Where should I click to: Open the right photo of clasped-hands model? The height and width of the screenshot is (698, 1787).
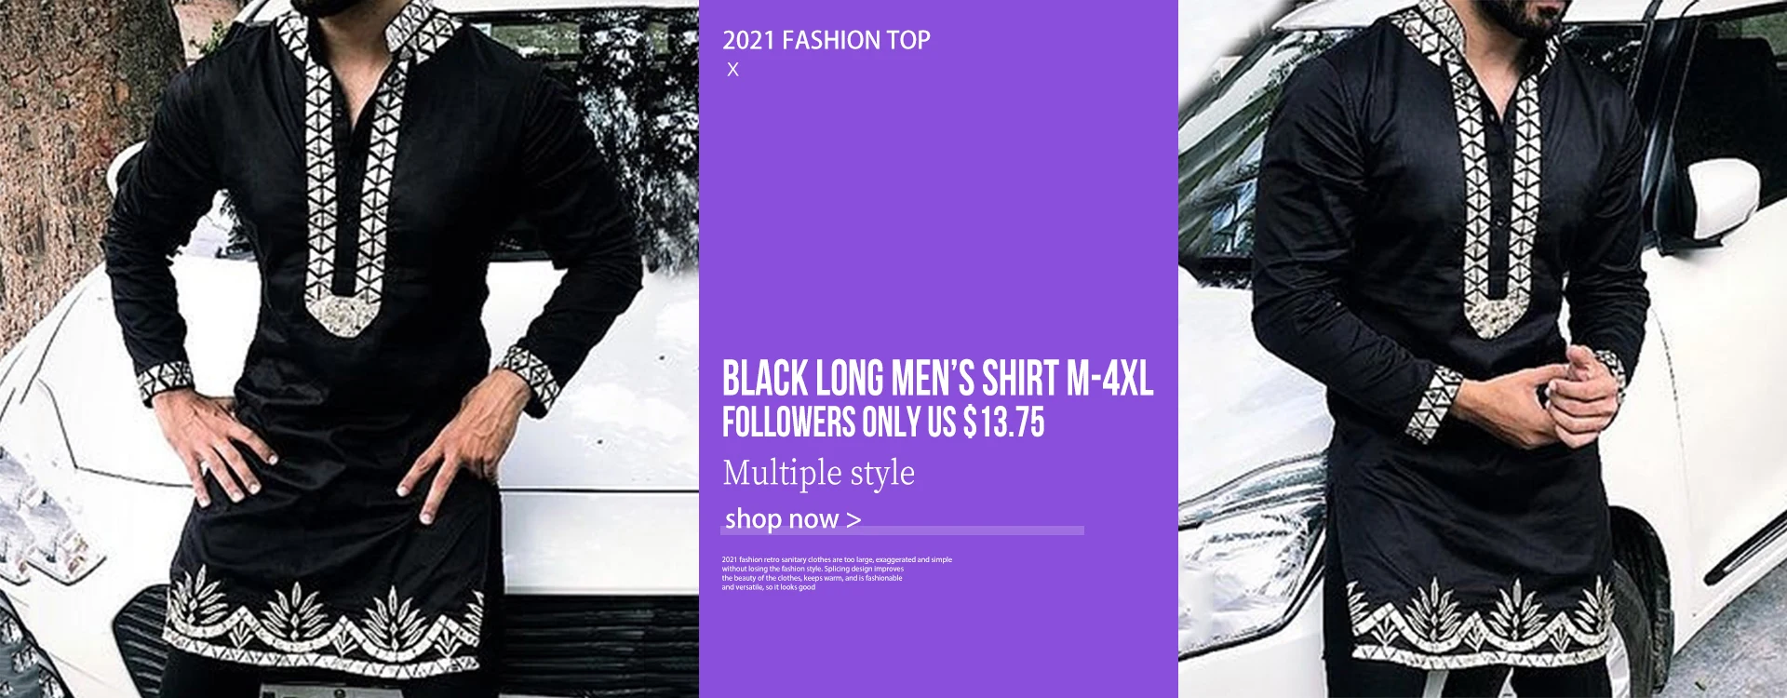pyautogui.click(x=1483, y=349)
